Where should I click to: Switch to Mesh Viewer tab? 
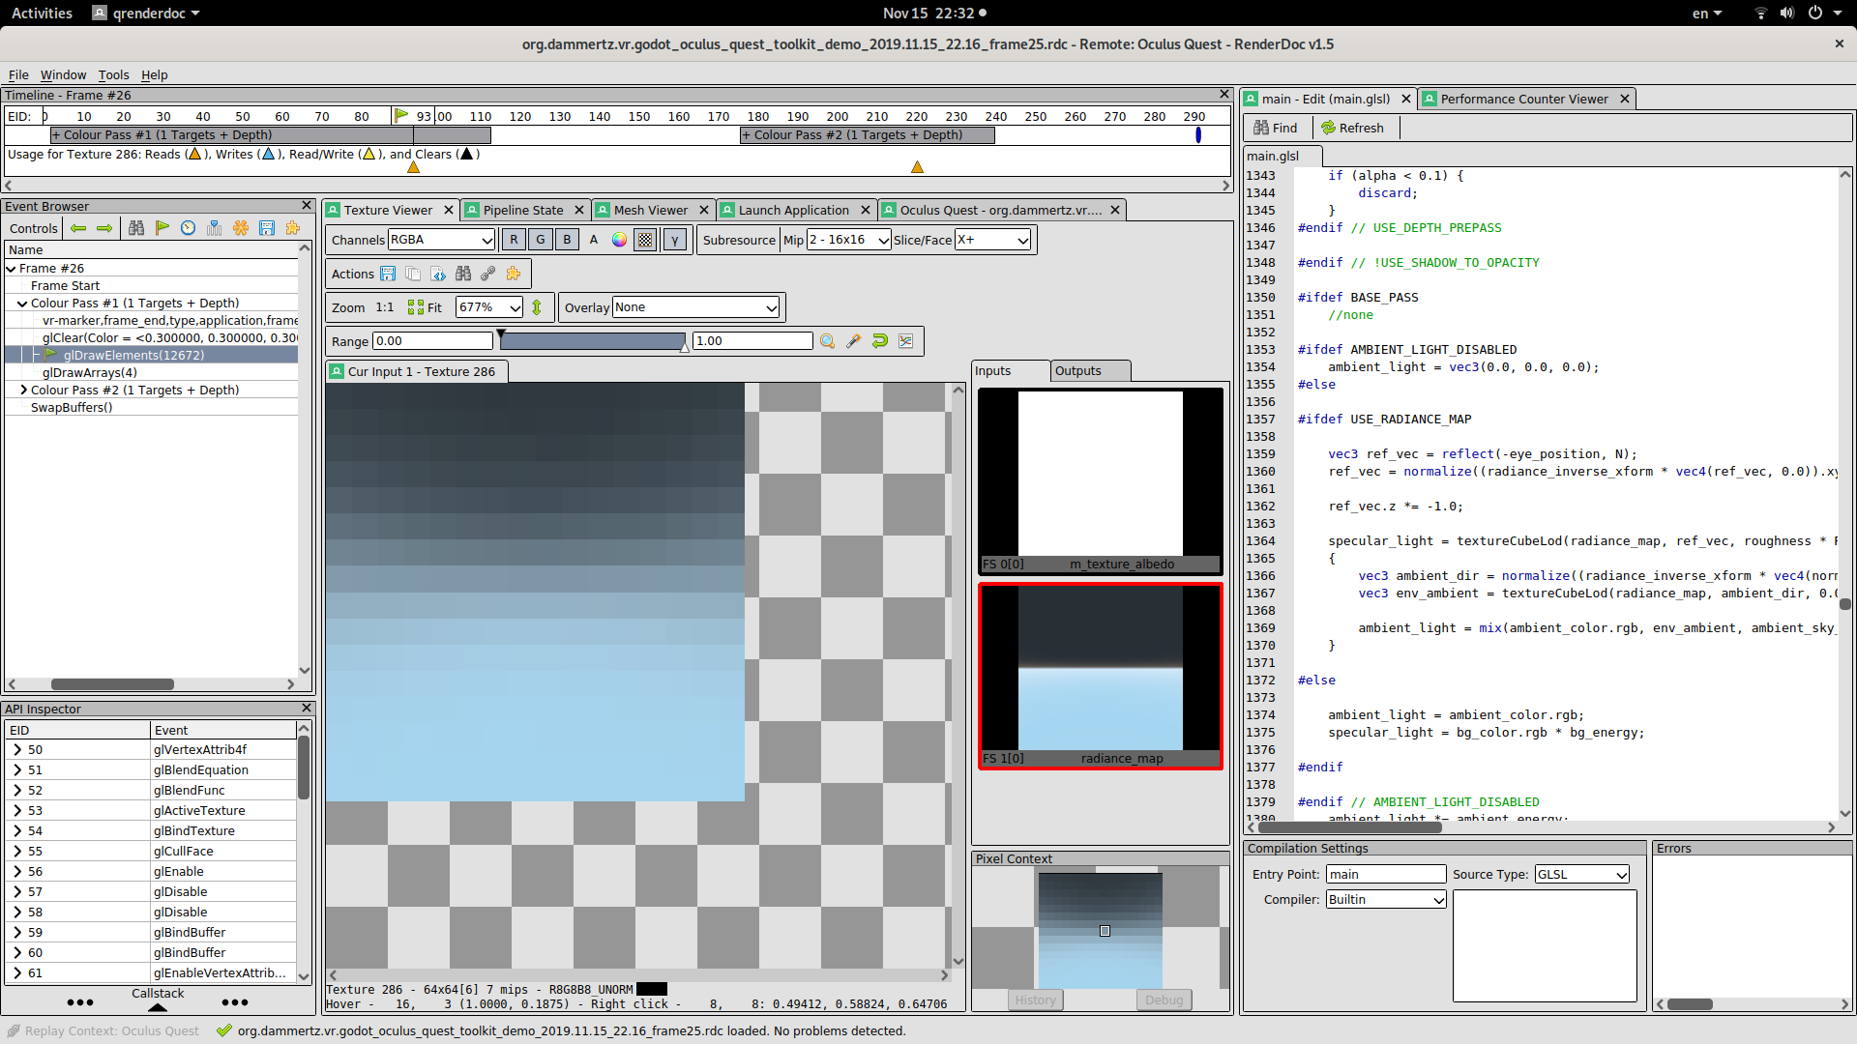tap(650, 210)
